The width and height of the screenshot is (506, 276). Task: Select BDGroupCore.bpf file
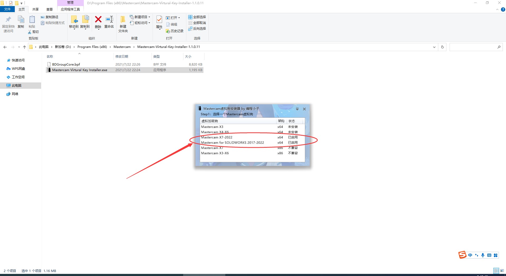tap(124, 64)
